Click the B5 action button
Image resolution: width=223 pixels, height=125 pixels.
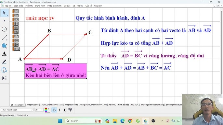[x=15, y=28]
